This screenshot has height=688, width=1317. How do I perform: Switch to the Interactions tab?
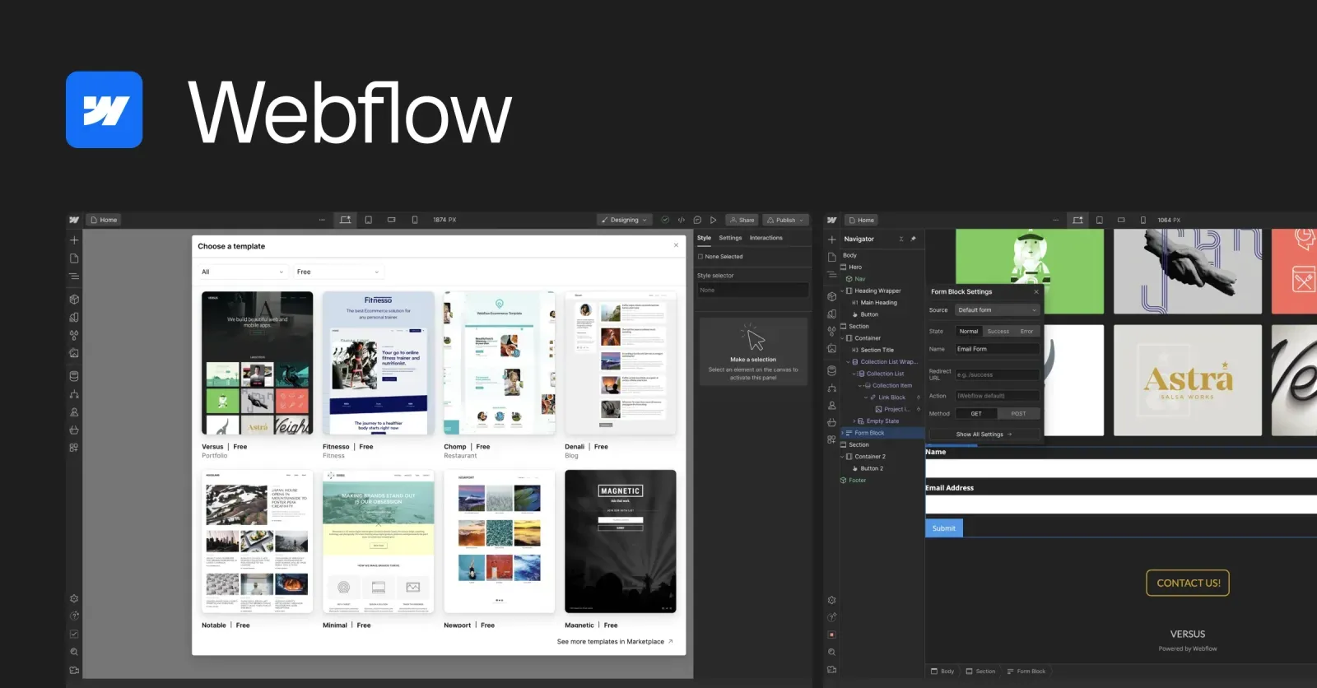coord(766,238)
